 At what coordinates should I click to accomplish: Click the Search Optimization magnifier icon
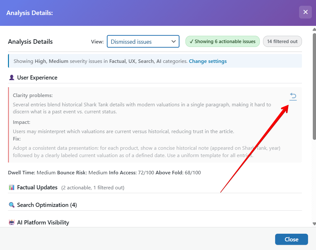12,205
